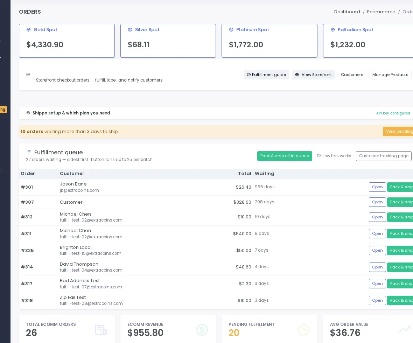Screen dimensions: 413x343
Task: Open order #312
Action: [377, 217]
